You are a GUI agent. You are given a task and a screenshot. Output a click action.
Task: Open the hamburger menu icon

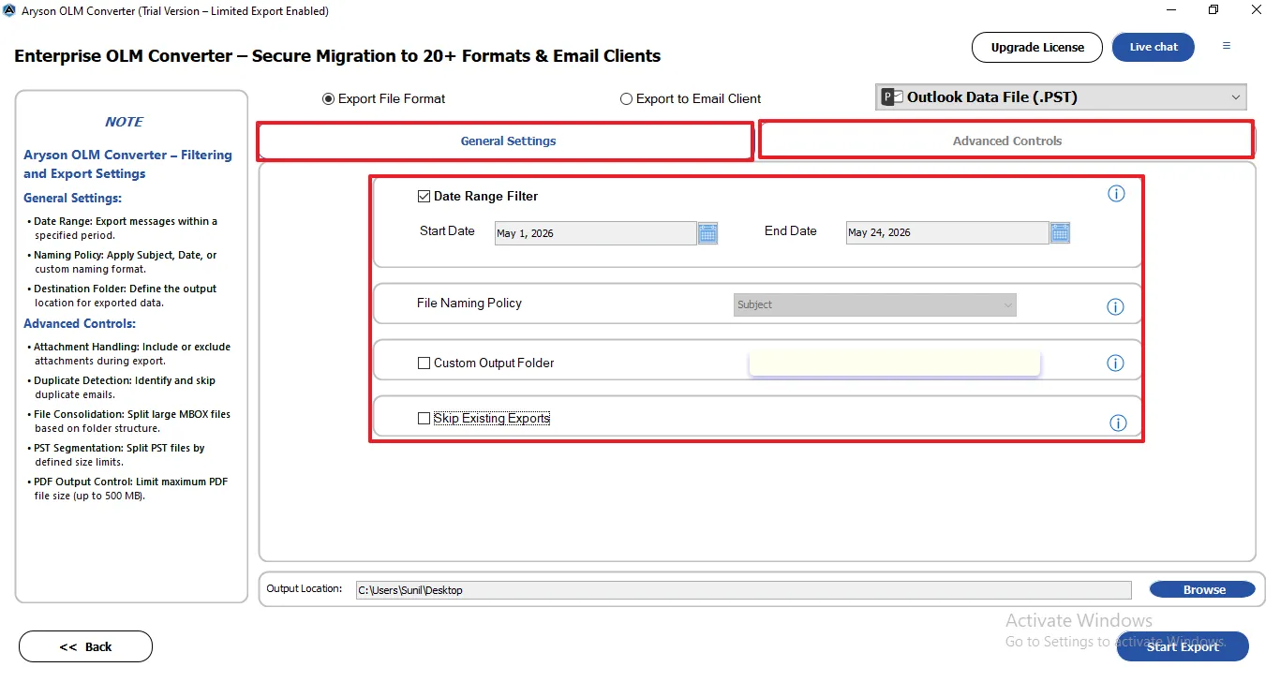point(1227,46)
